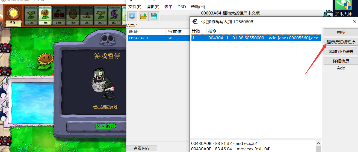
Task: Click the scan progress bar in Cheat Engine
Action: point(175,18)
